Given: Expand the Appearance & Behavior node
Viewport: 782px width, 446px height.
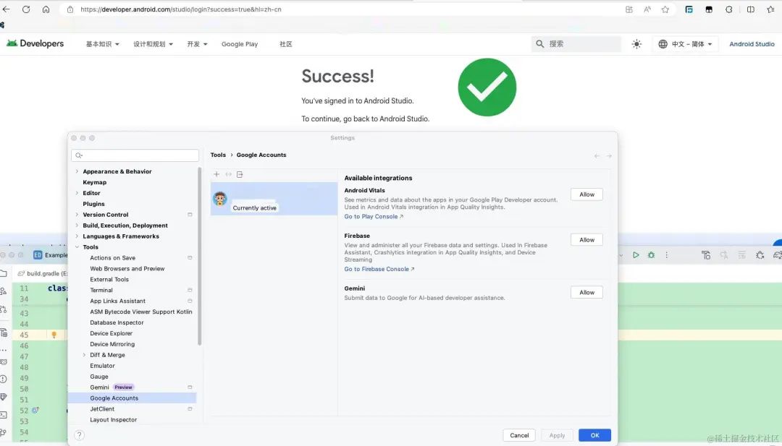Looking at the screenshot, I should 77,171.
